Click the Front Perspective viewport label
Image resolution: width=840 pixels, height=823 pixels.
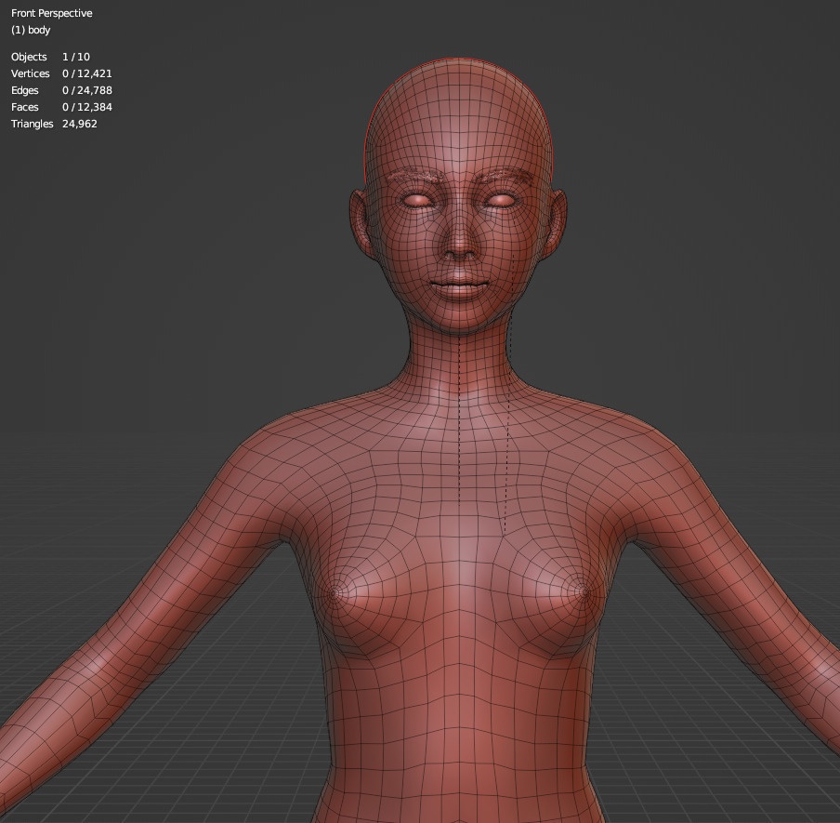pos(51,13)
